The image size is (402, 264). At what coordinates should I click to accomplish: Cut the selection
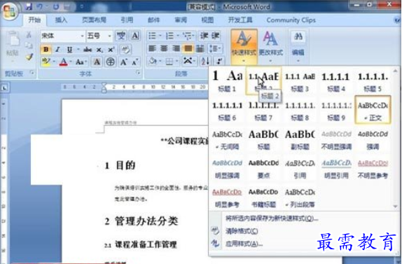click(29, 34)
